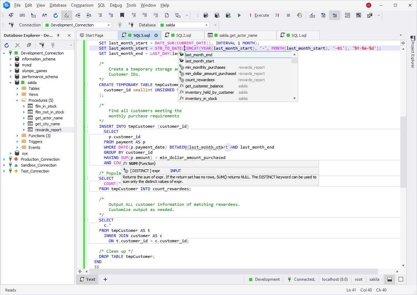The width and height of the screenshot is (417, 295).
Task: Open the Project Explorer side panel
Action: tap(413, 51)
